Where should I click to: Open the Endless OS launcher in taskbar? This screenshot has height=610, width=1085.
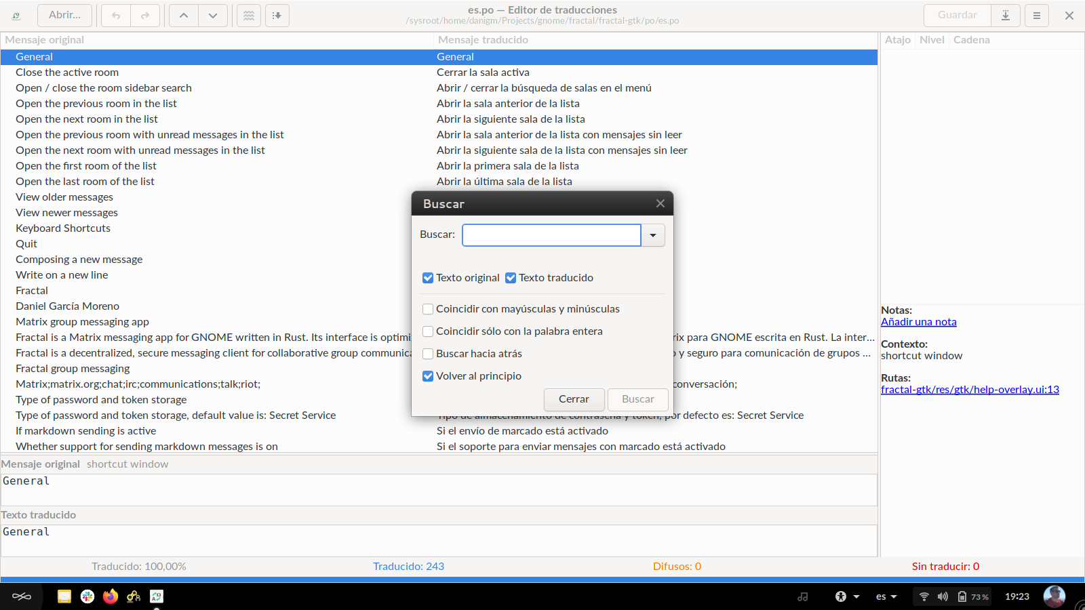[x=22, y=596]
